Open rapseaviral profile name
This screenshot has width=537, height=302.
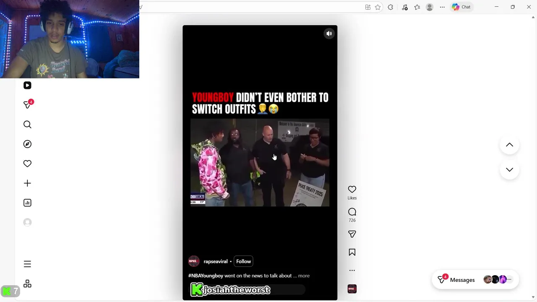[x=216, y=261]
